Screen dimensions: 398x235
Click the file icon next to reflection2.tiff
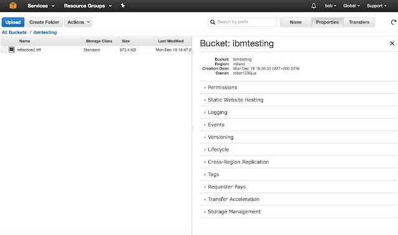coord(11,50)
